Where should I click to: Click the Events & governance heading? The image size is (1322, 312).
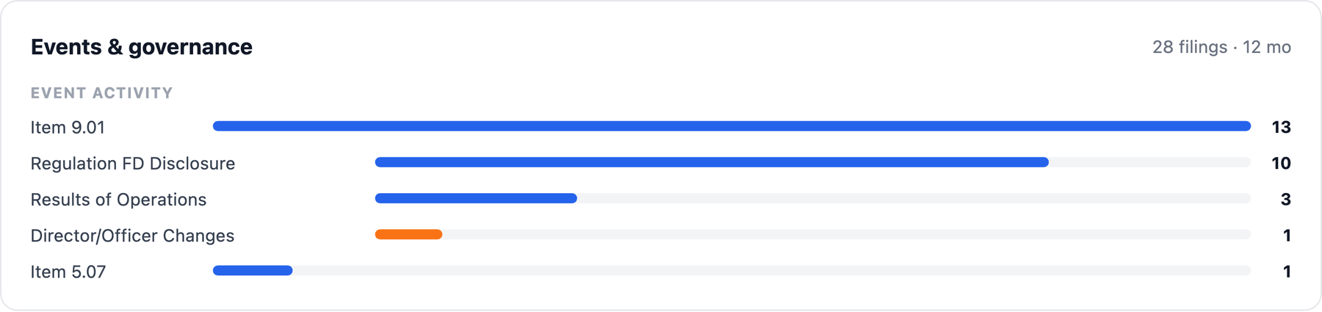point(142,47)
